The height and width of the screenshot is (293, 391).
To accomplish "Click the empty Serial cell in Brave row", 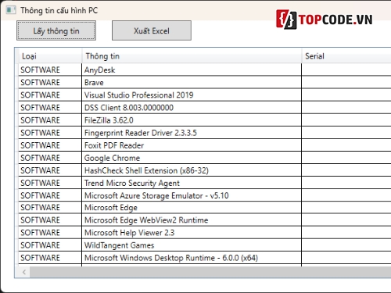I will coord(346,83).
